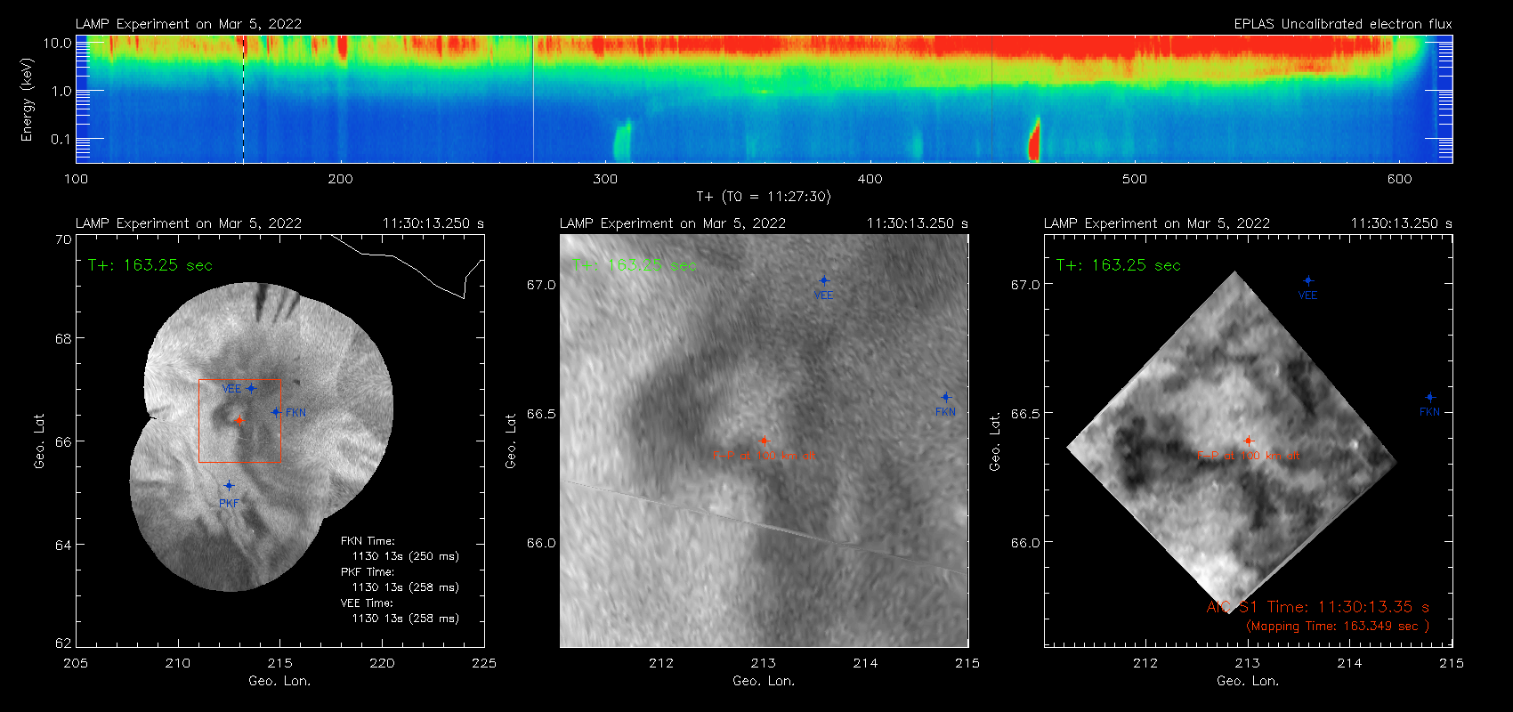This screenshot has height=712, width=1513.
Task: Click the green 'T+: 163.25 sec' in right panel
Action: (x=1119, y=265)
